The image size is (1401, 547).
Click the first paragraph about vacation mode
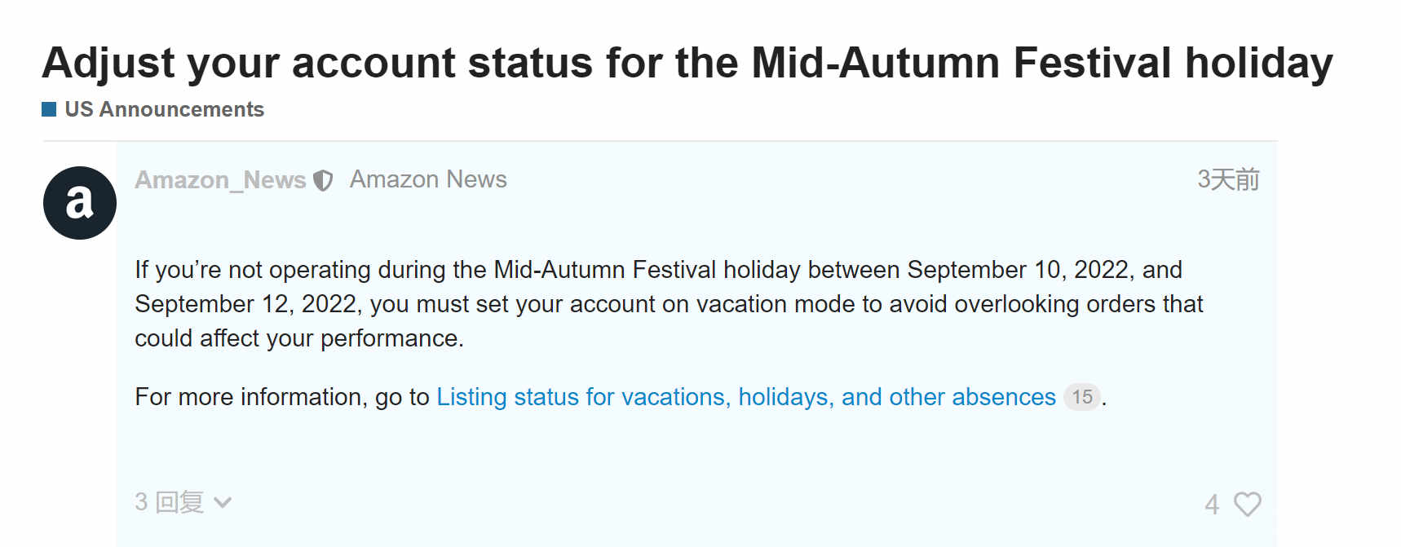[669, 304]
